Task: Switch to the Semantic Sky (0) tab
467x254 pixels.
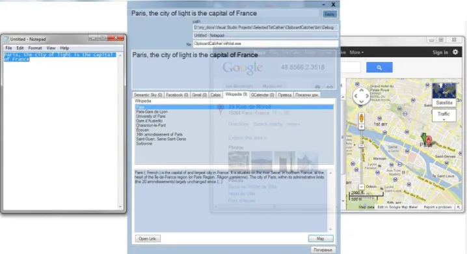Action: pyautogui.click(x=148, y=95)
